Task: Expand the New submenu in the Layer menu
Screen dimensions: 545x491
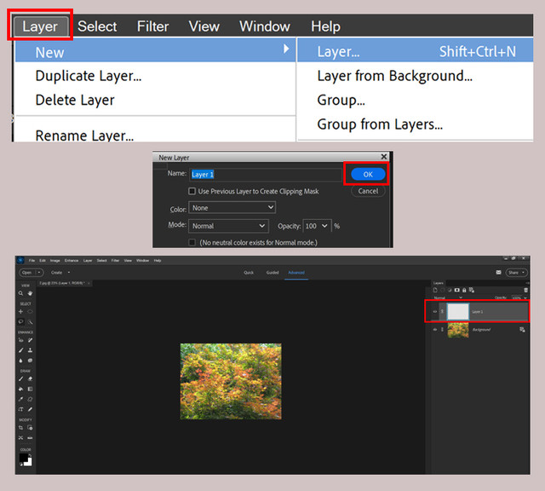Action: click(155, 51)
